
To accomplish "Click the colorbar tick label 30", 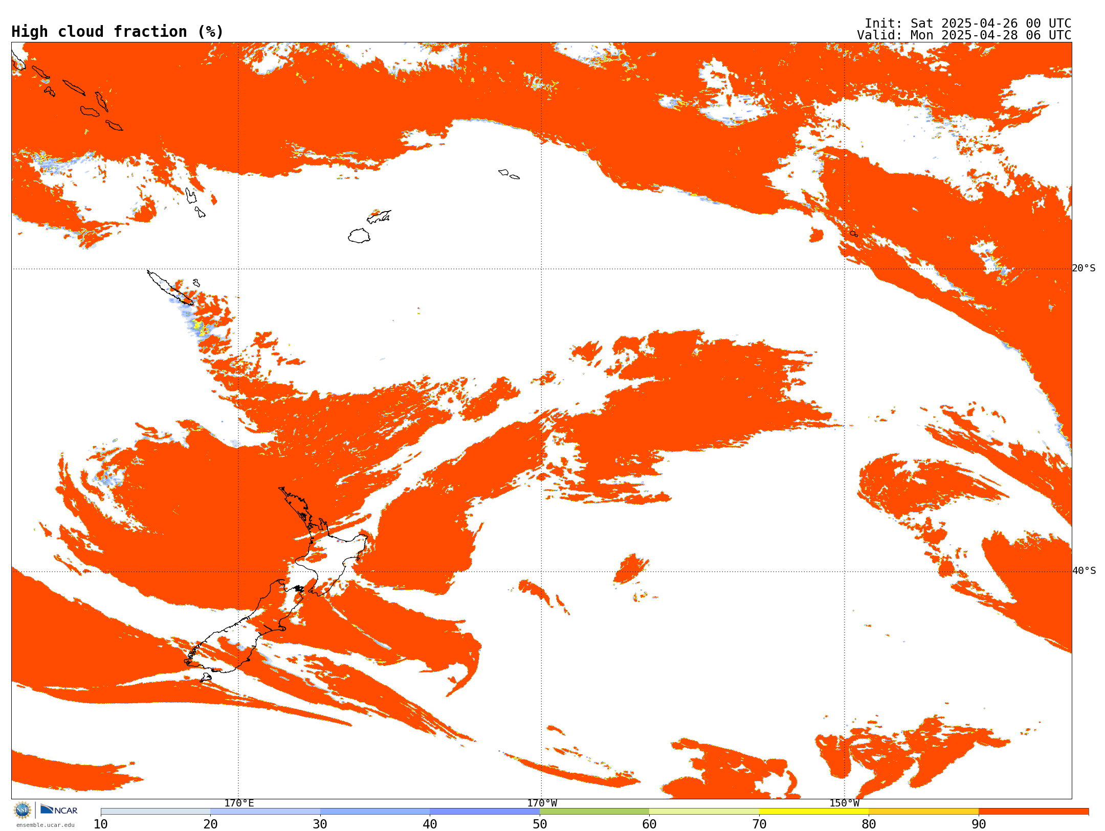I will click(x=320, y=824).
